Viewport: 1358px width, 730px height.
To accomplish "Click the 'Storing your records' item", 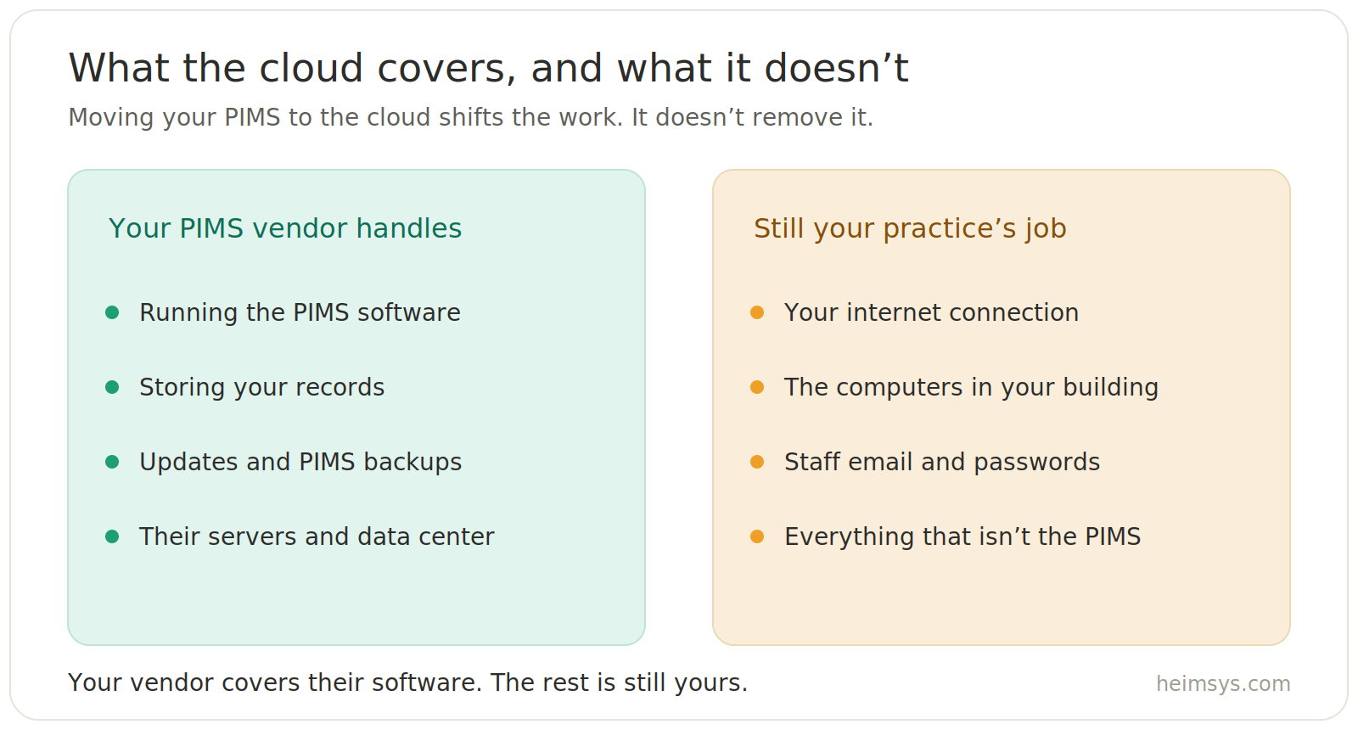I will [261, 387].
